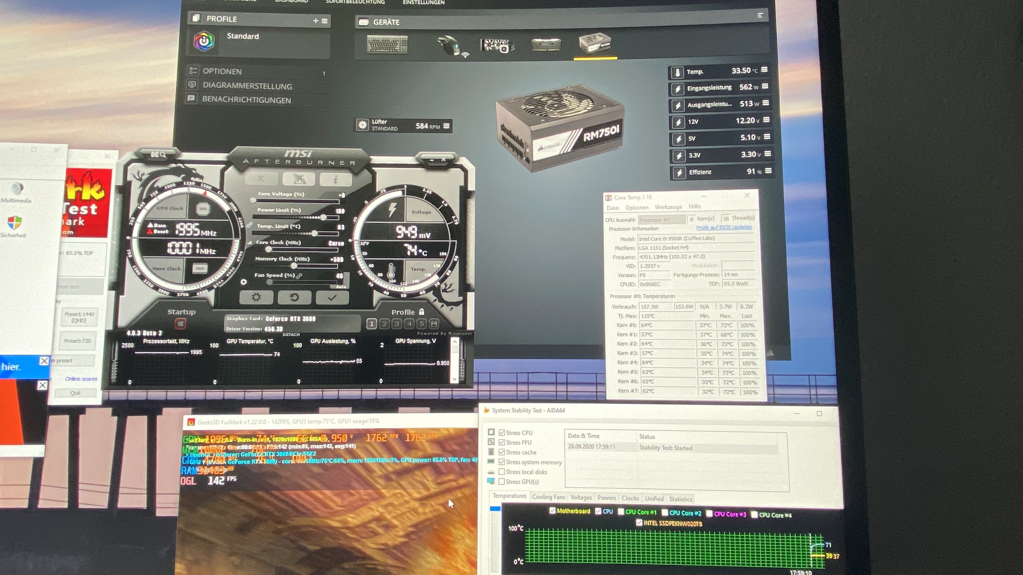This screenshot has height=575, width=1023.
Task: Open the Datei menu in Core Temp
Action: click(x=612, y=208)
